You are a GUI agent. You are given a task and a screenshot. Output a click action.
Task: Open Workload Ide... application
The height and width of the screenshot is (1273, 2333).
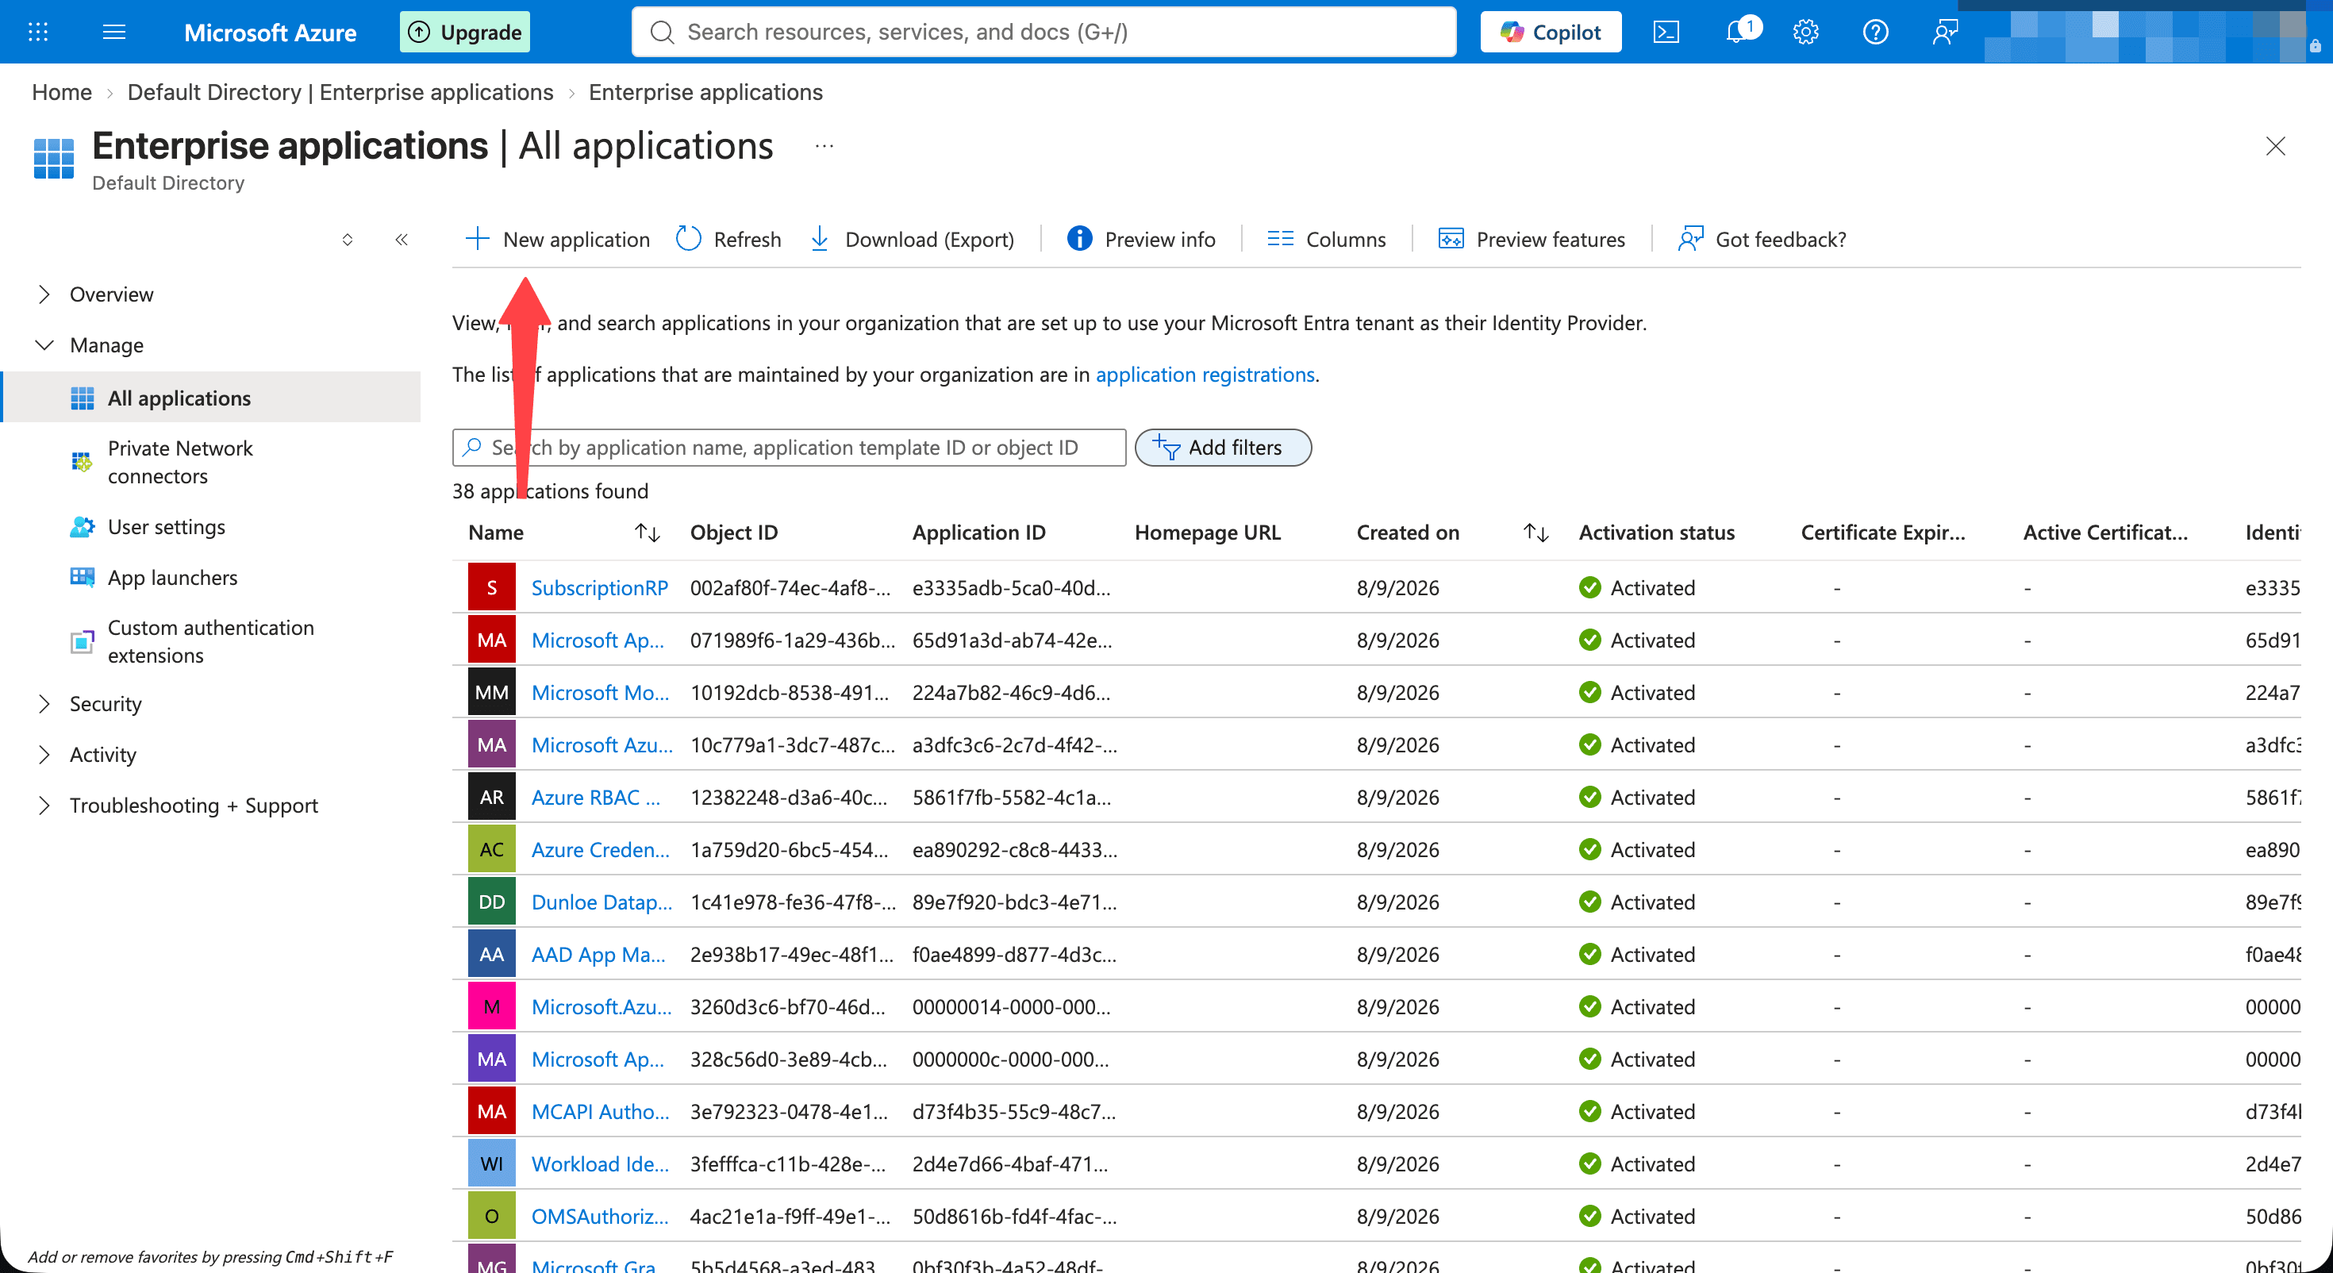[600, 1164]
